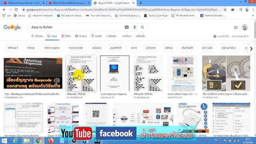
Task: Expand the More search options menu
Action: (x=111, y=36)
